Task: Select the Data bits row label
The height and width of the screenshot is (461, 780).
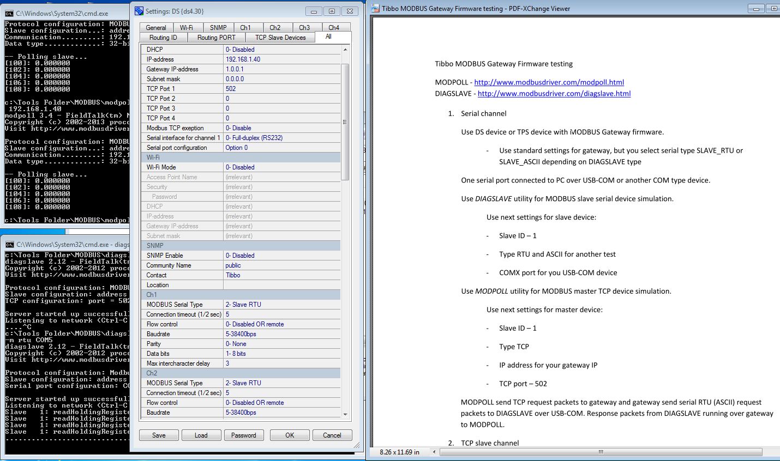Action: point(158,354)
